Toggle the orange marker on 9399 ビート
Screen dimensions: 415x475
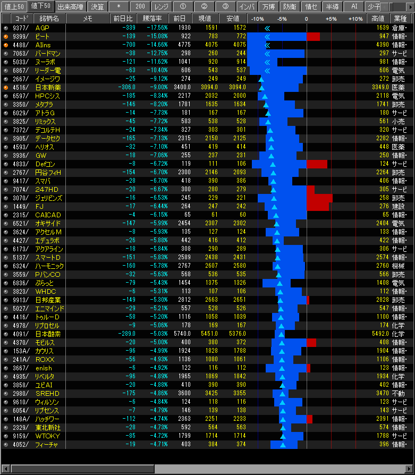(6, 37)
